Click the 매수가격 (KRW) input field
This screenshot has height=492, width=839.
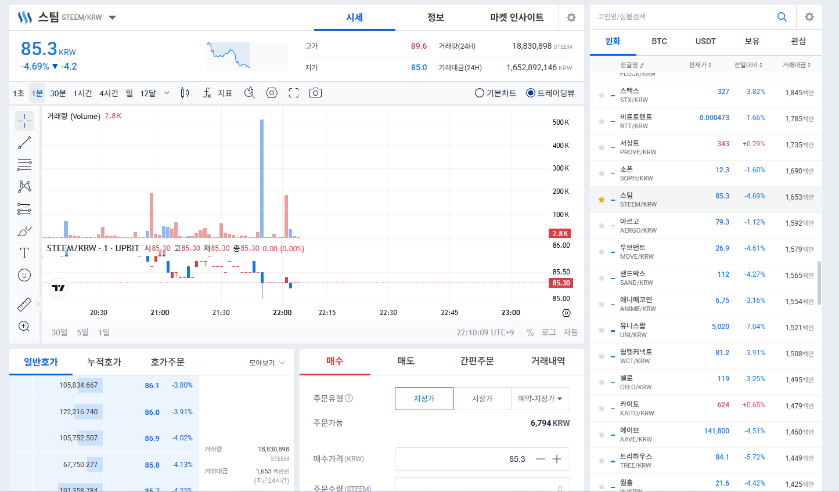pyautogui.click(x=482, y=459)
